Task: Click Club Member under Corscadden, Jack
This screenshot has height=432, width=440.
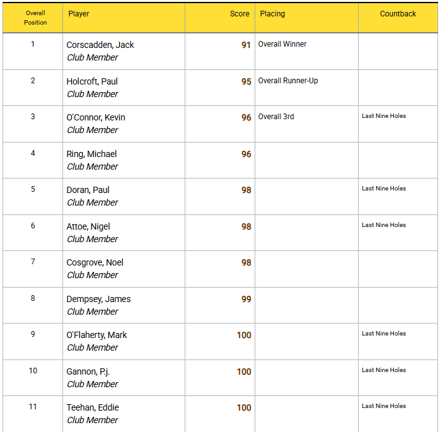Action: coord(93,57)
